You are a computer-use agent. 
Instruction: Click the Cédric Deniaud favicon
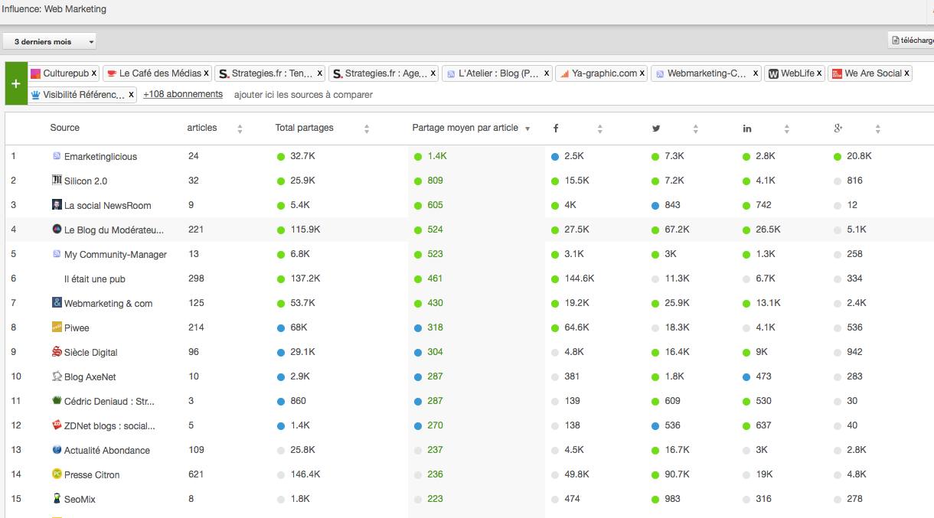pos(57,401)
